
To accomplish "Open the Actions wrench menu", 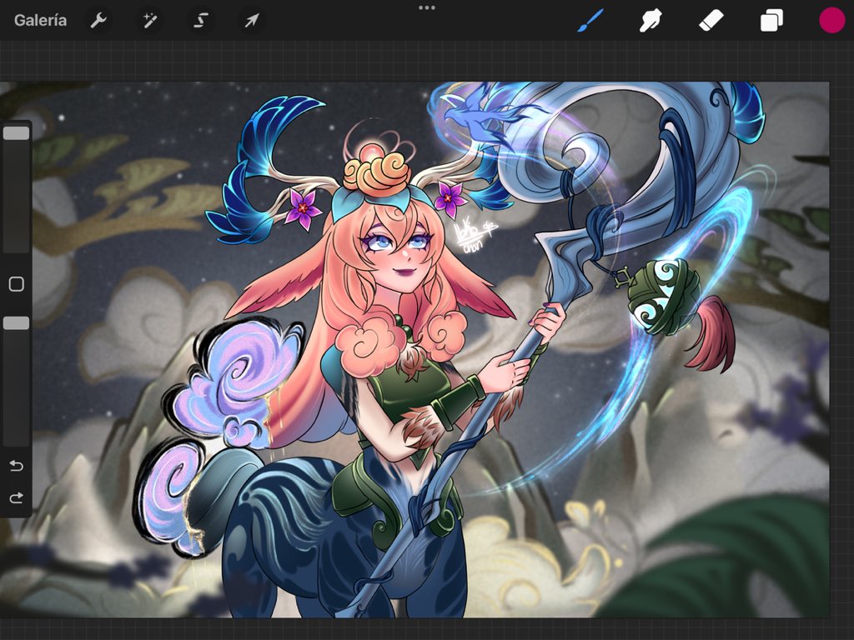I will click(98, 21).
